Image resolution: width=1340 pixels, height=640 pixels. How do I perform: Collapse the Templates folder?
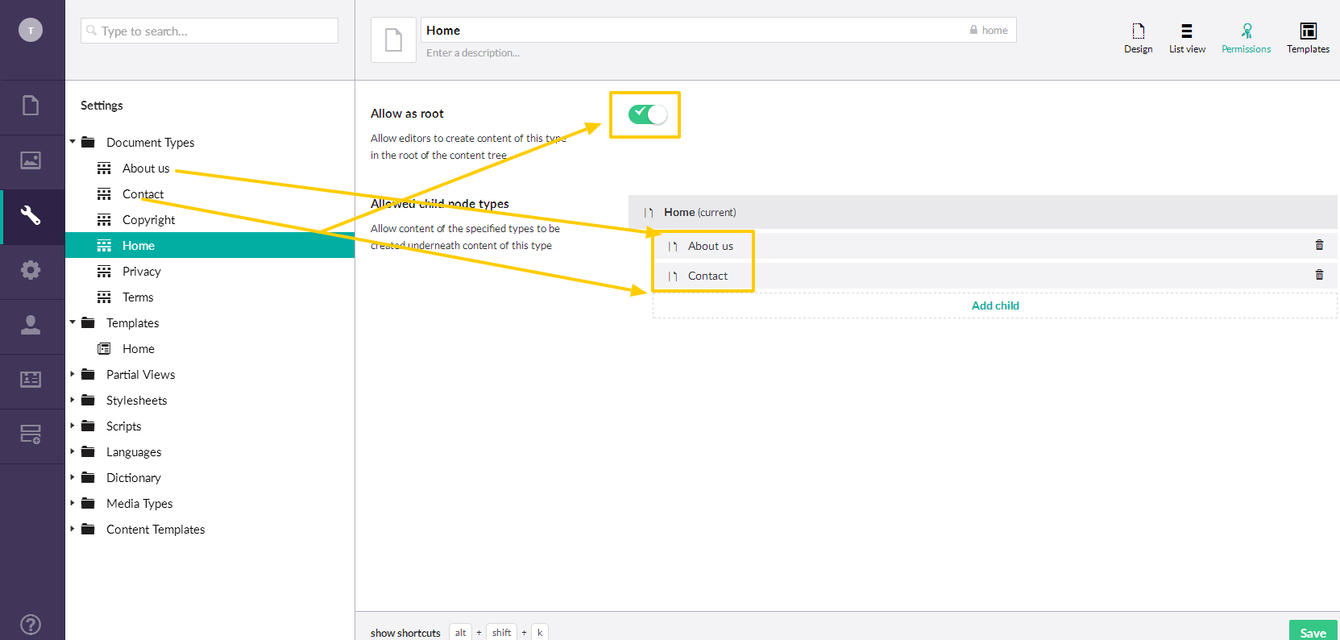[x=73, y=322]
